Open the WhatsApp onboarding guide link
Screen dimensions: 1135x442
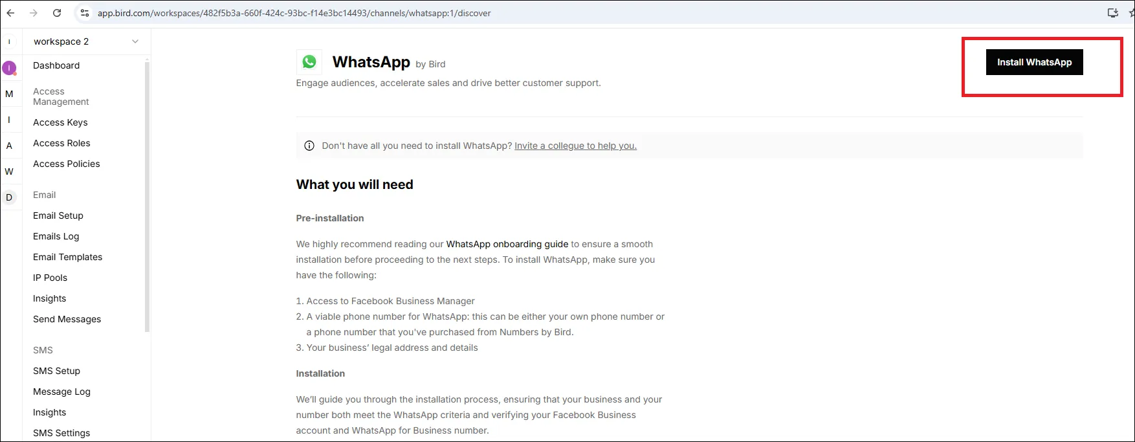point(507,244)
